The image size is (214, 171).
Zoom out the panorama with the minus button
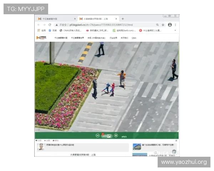97,135
